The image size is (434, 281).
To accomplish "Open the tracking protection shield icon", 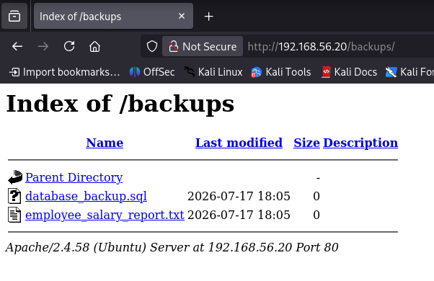I will 152,46.
